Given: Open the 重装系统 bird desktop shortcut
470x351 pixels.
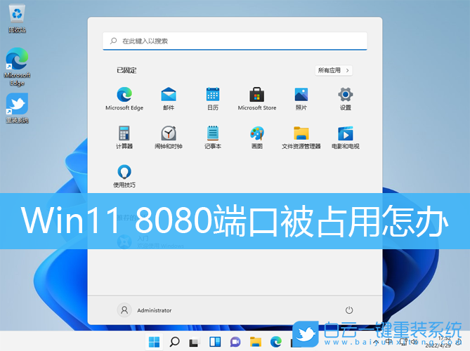Looking at the screenshot, I should click(x=17, y=108).
